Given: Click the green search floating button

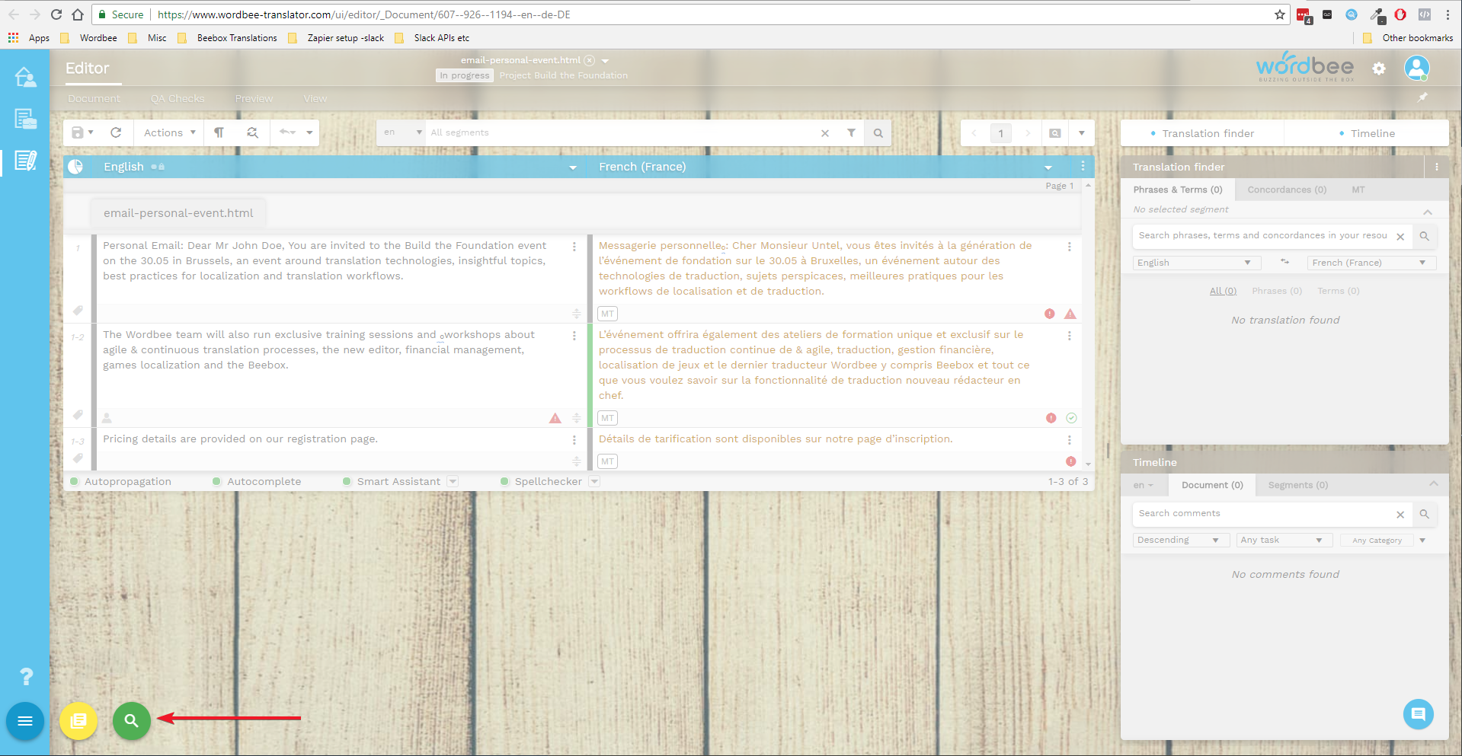Looking at the screenshot, I should 131,720.
